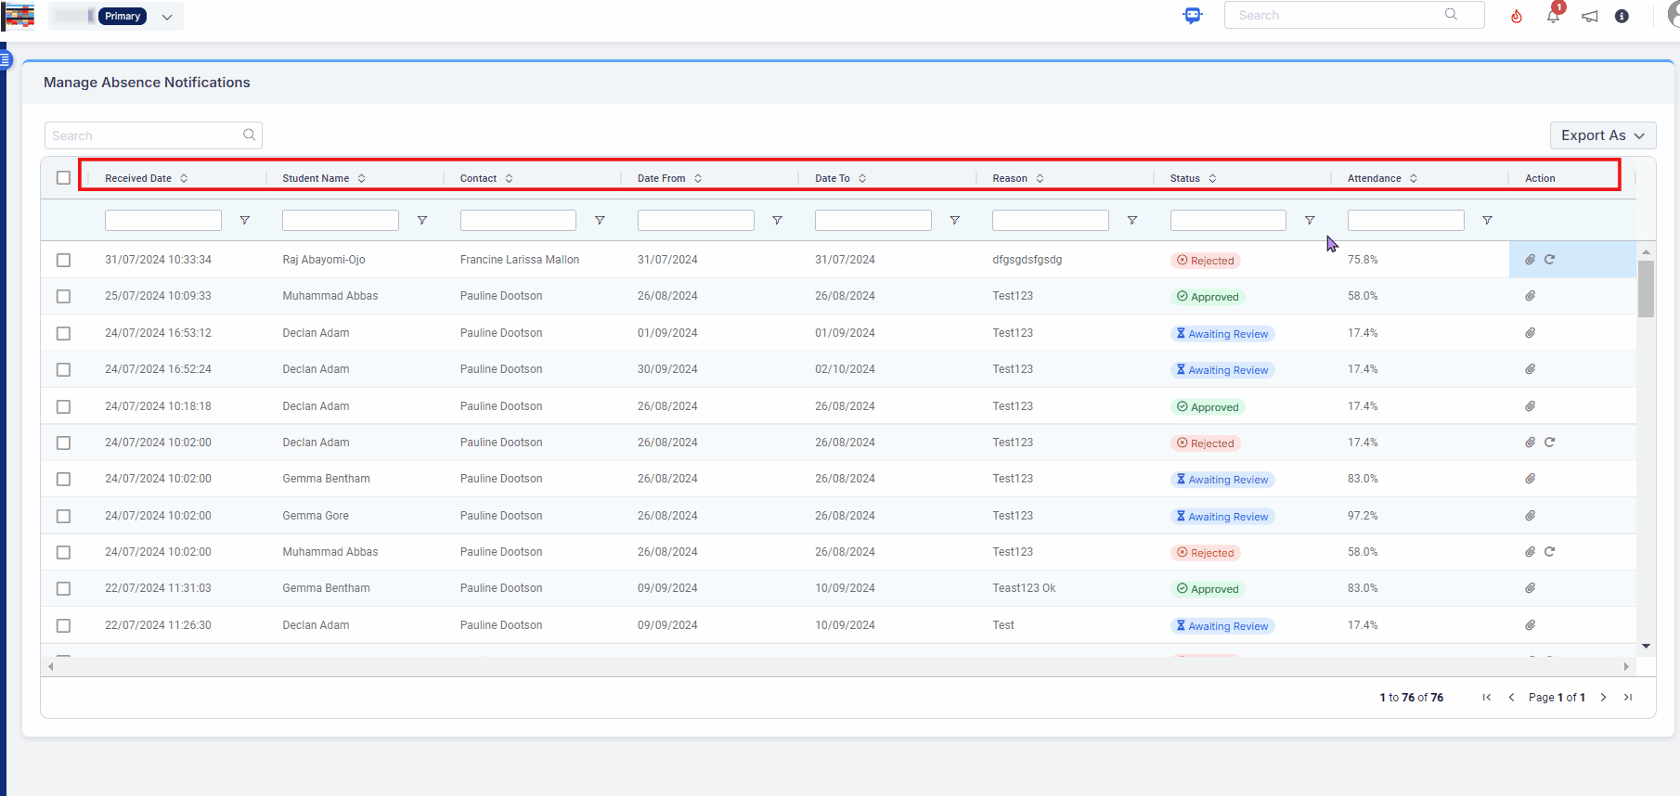Image resolution: width=1680 pixels, height=796 pixels.
Task: Open the chat bot icon in top bar
Action: point(1193,16)
